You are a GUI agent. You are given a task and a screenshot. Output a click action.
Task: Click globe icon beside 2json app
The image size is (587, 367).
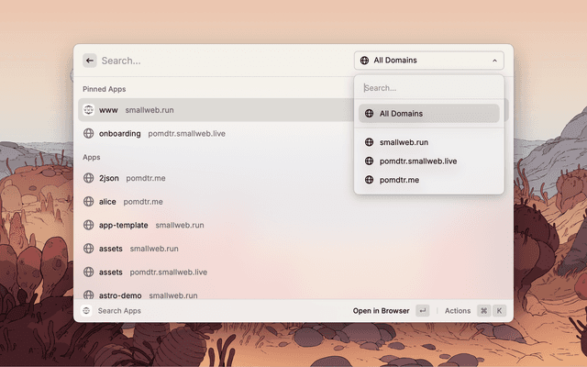pos(89,178)
